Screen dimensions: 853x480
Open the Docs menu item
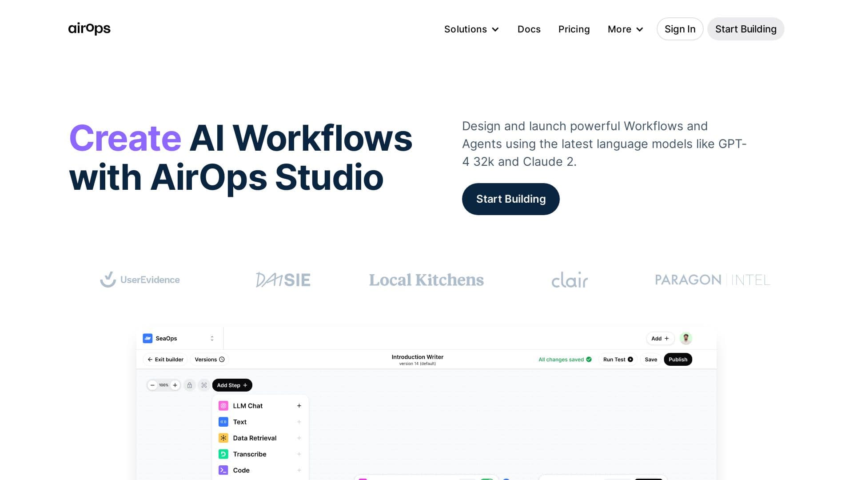529,29
